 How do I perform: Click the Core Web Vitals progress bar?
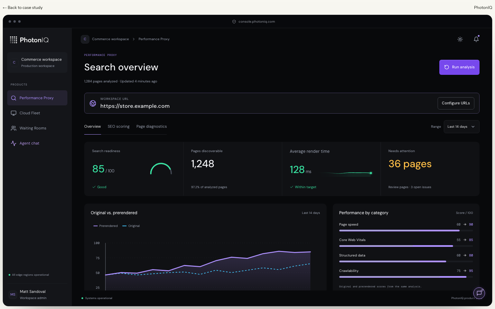[x=406, y=246]
